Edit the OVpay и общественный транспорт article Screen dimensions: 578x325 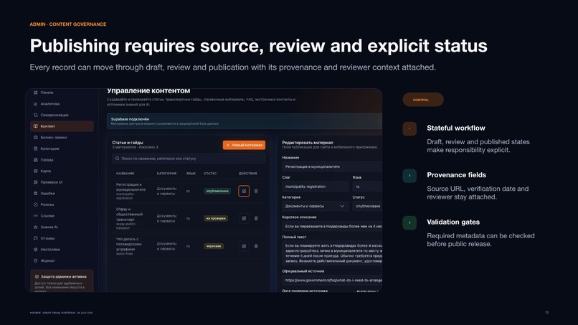tap(244, 218)
